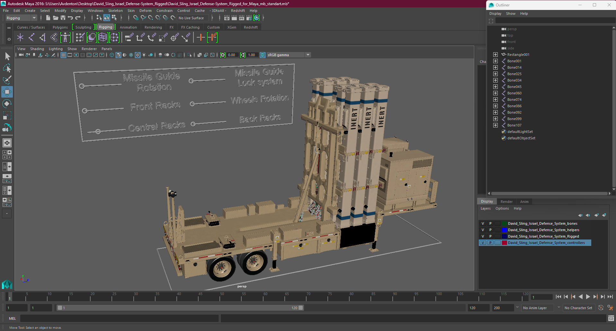Toggle playback P of the bones layer

(x=490, y=223)
